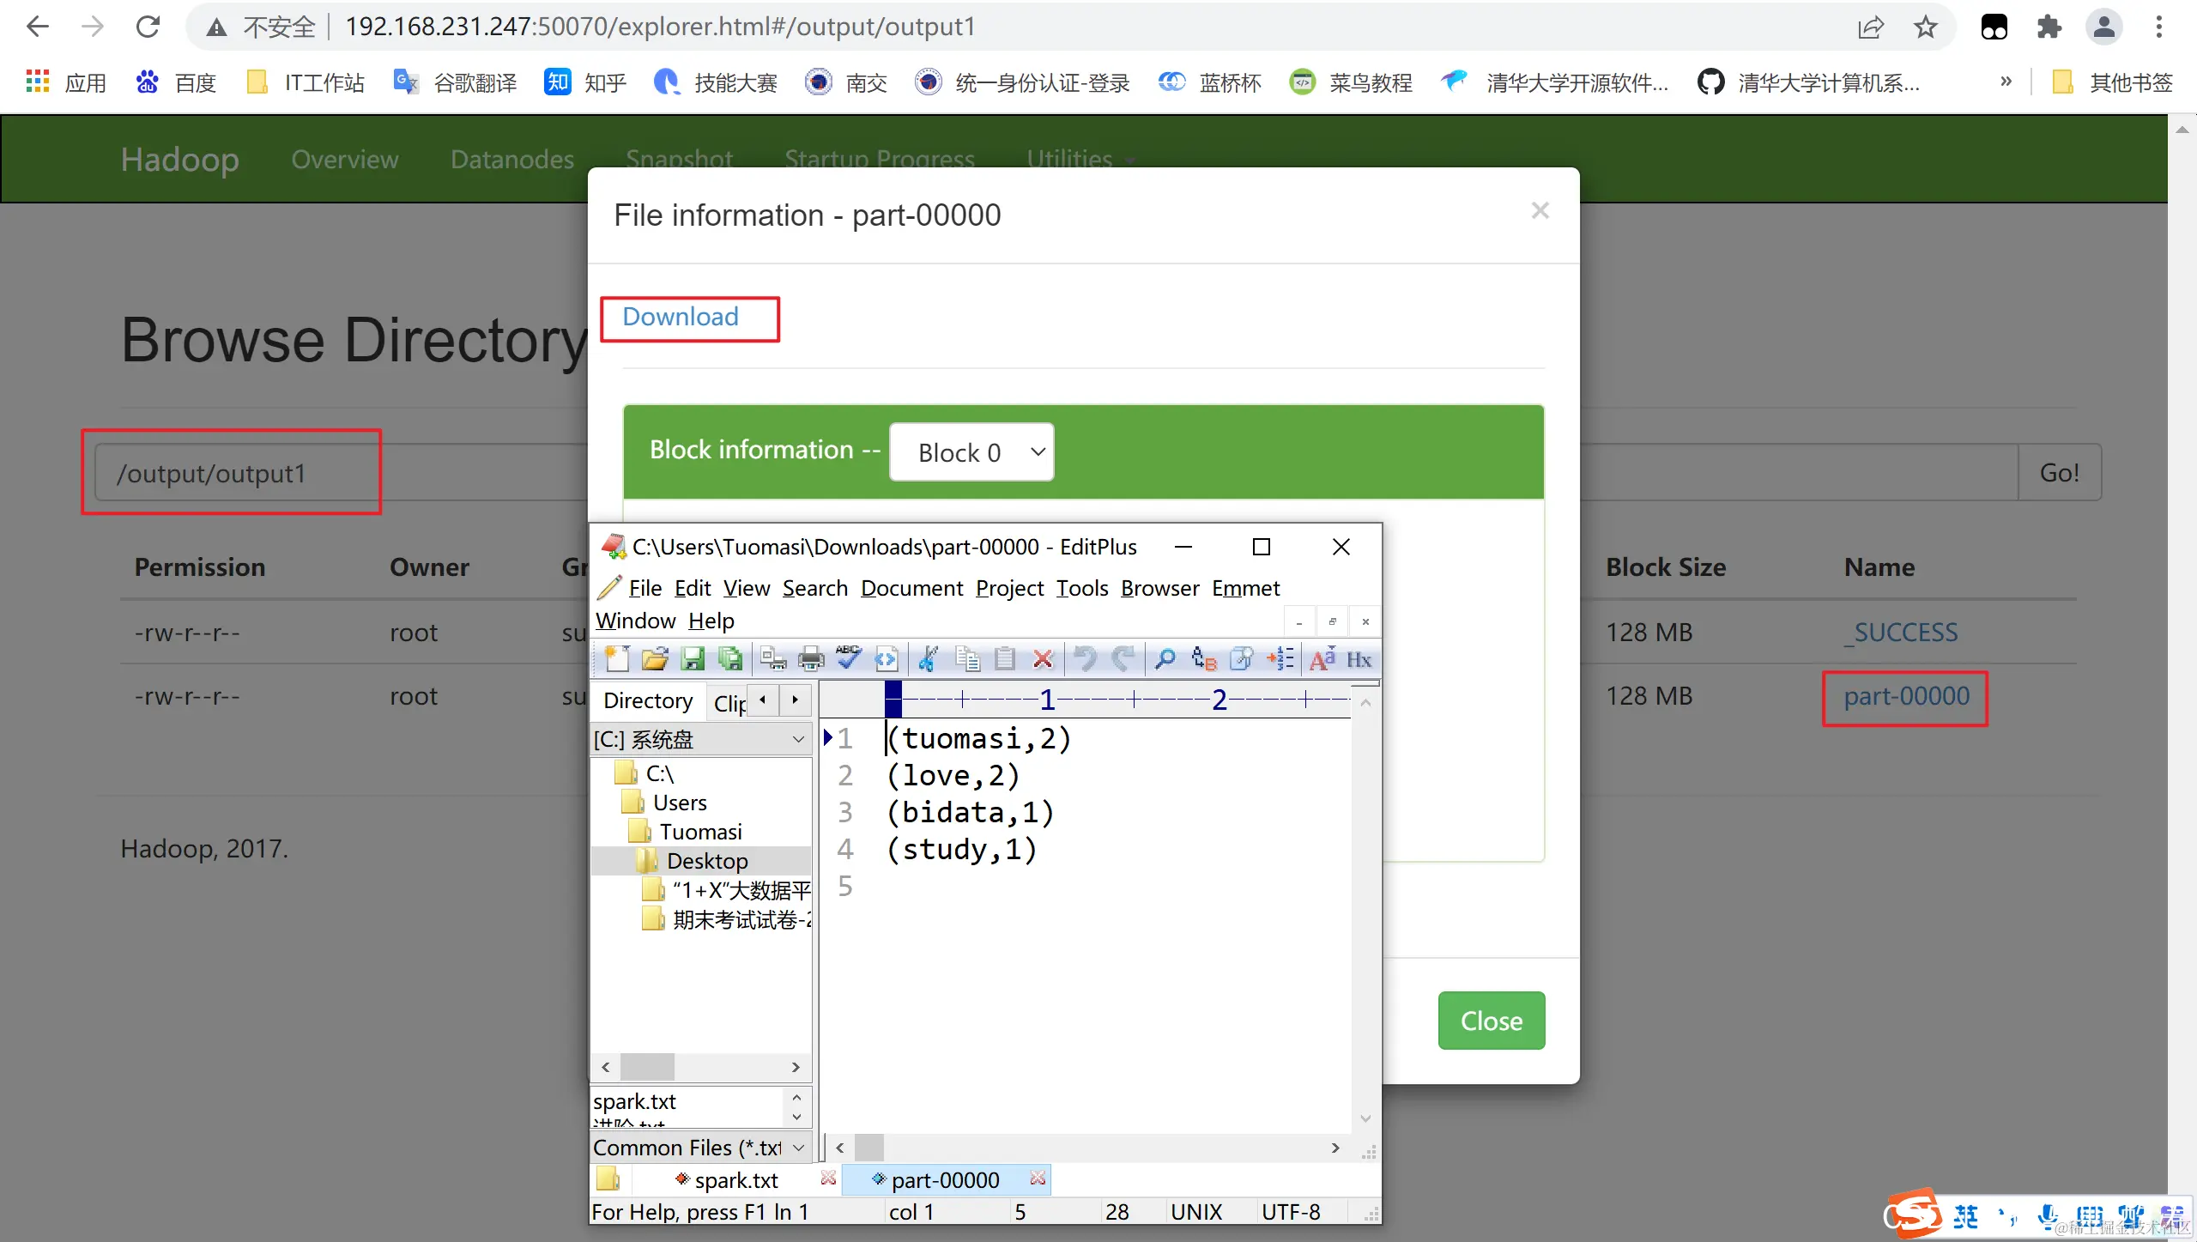Click the Print icon in EditPlus toolbar
The image size is (2197, 1242).
810,659
